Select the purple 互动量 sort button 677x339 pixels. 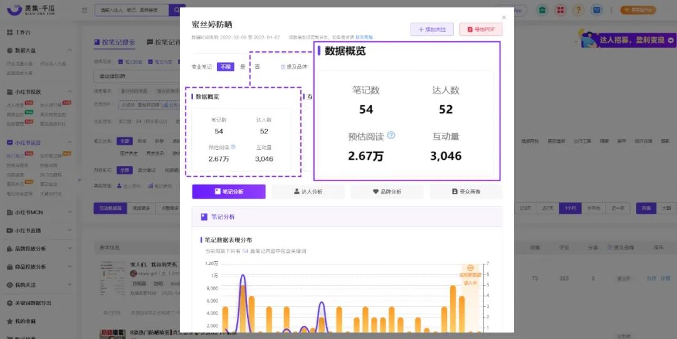coord(110,208)
